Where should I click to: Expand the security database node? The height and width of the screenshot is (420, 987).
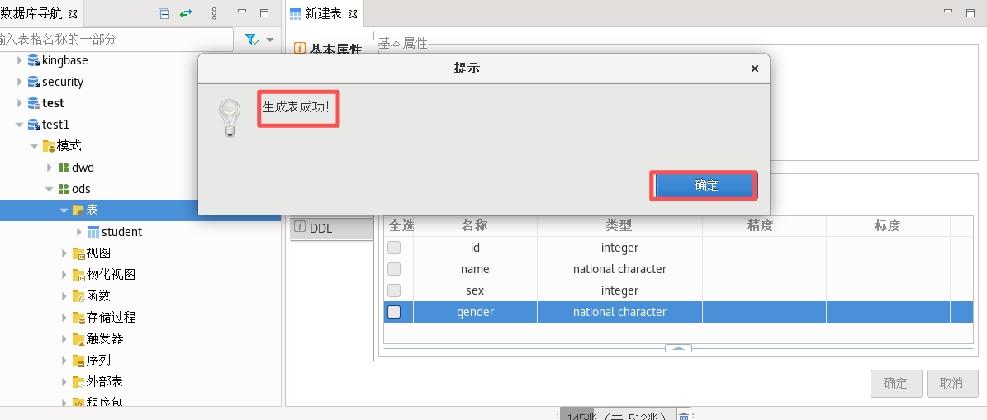[20, 82]
